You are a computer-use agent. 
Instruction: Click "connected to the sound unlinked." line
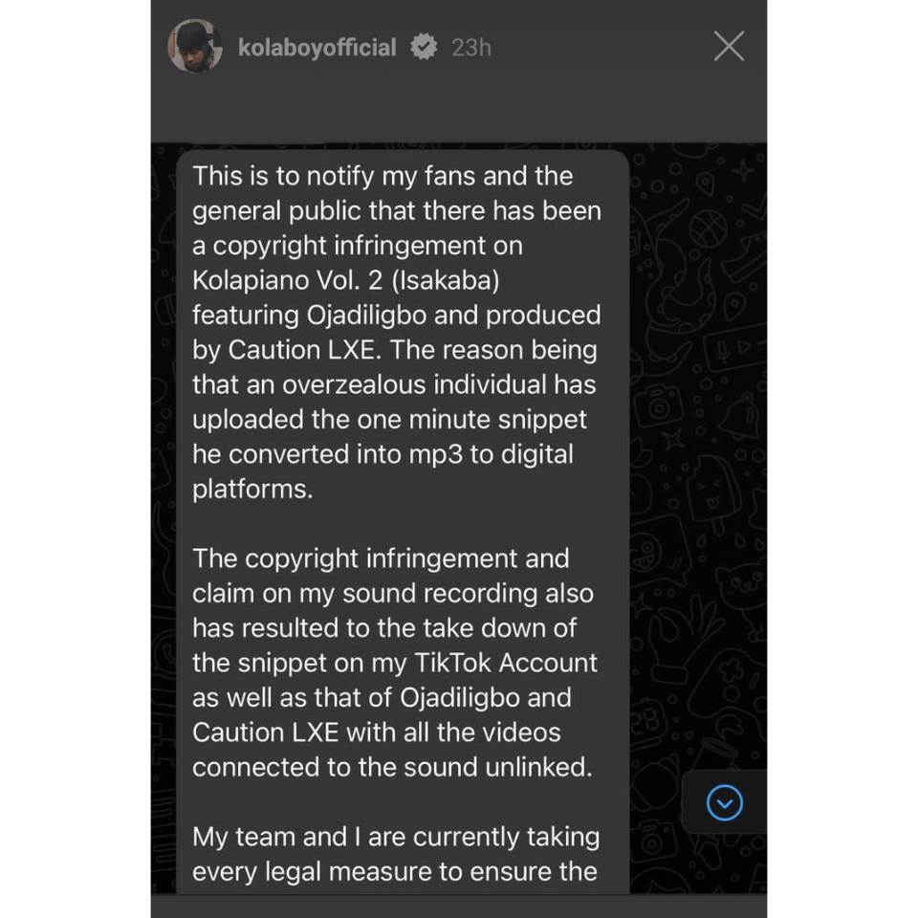pos(392,767)
